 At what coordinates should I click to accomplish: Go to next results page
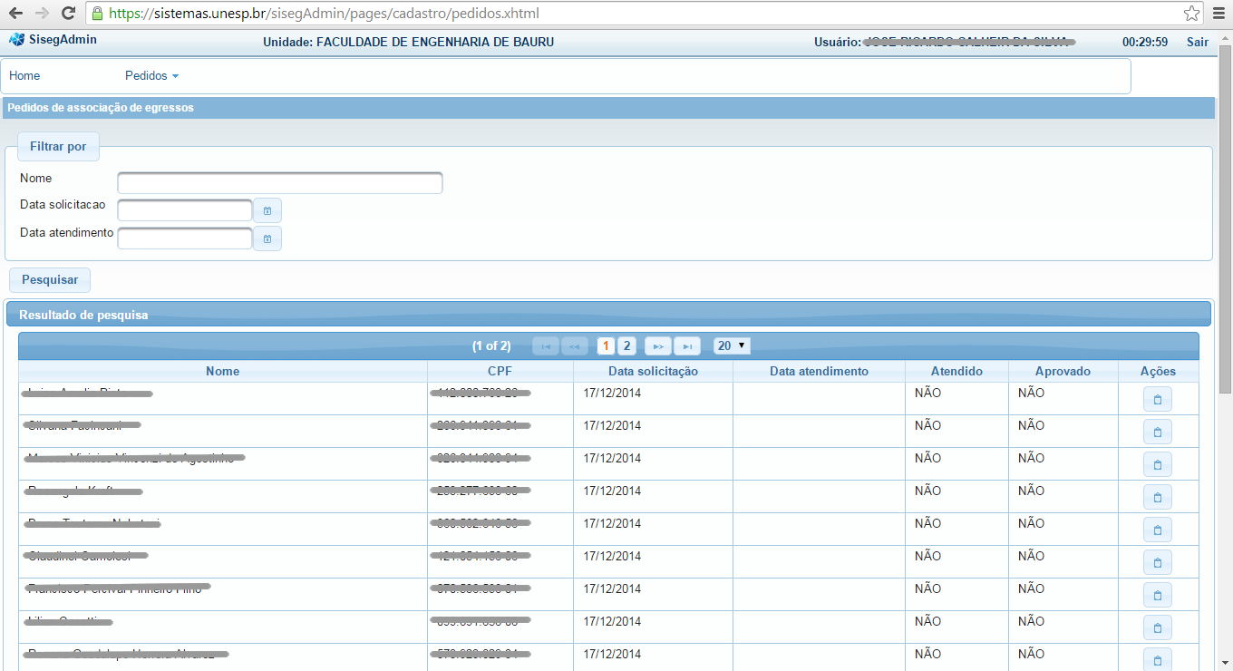point(658,346)
